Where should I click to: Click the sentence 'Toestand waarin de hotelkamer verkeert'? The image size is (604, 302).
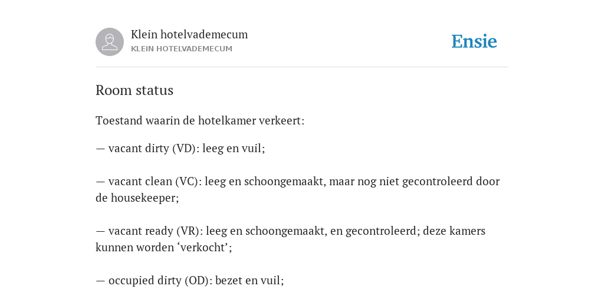pos(200,121)
